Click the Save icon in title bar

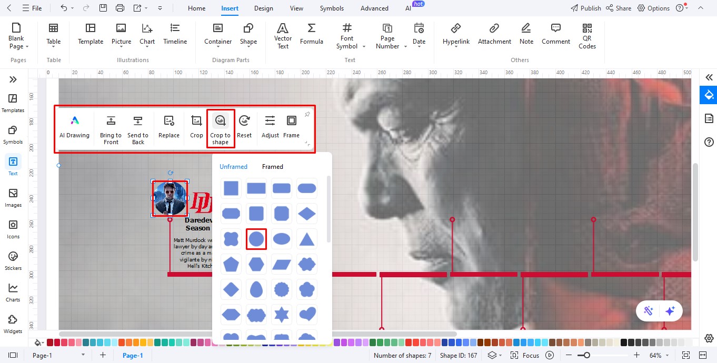click(x=103, y=8)
